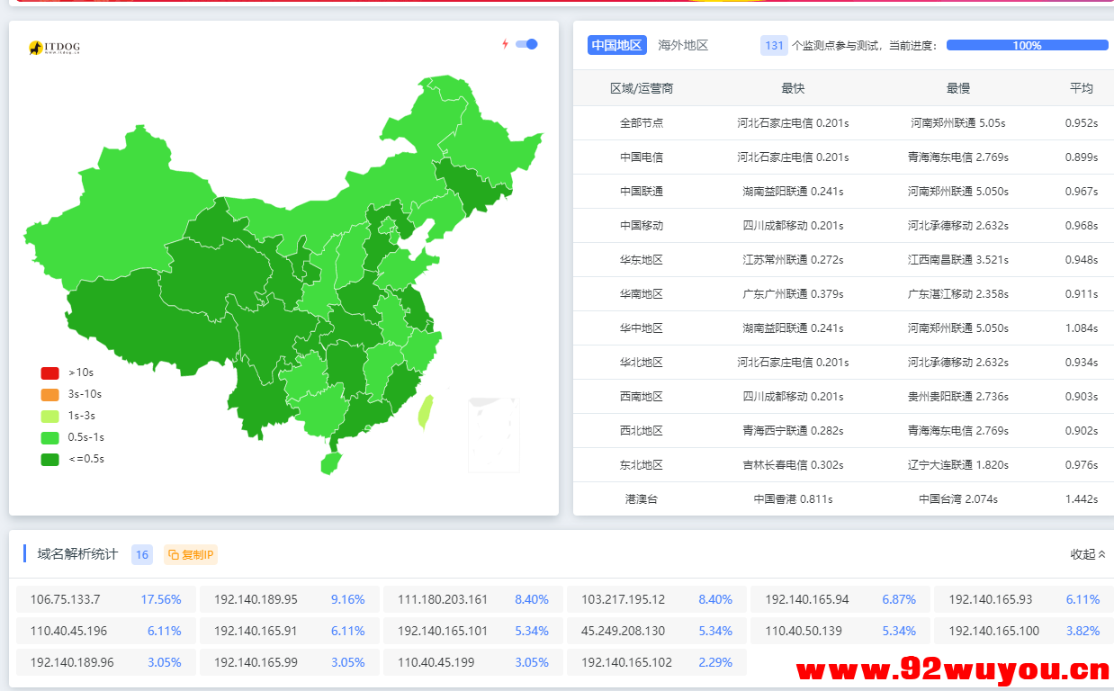Click the 16 count badge beside 域名解析统计
The width and height of the screenshot is (1114, 691).
click(142, 554)
